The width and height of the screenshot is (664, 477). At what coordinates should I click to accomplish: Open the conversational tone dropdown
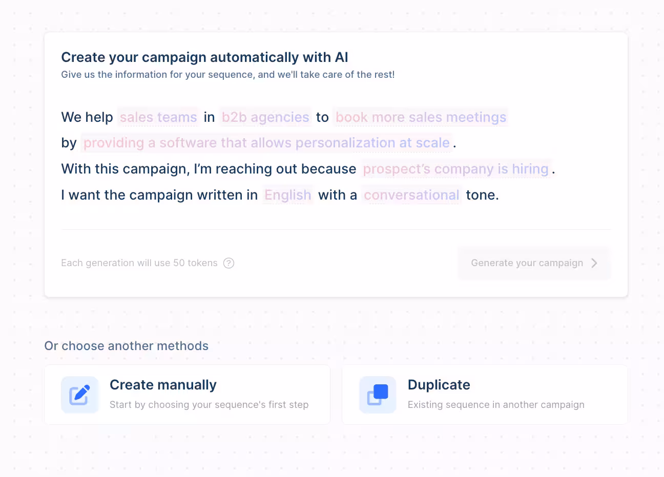(411, 195)
